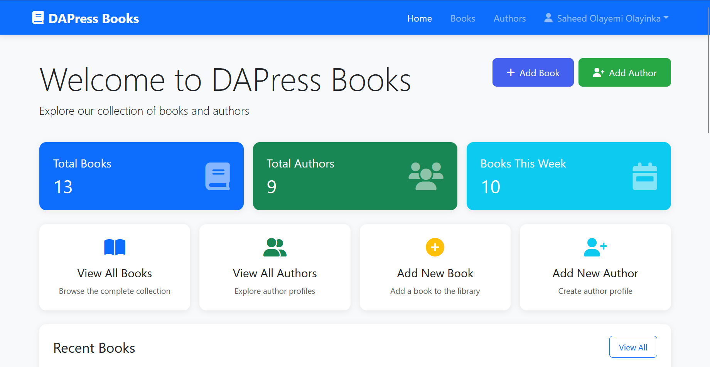Click View All next to Recent Books
Viewport: 710px width, 367px height.
pos(633,347)
